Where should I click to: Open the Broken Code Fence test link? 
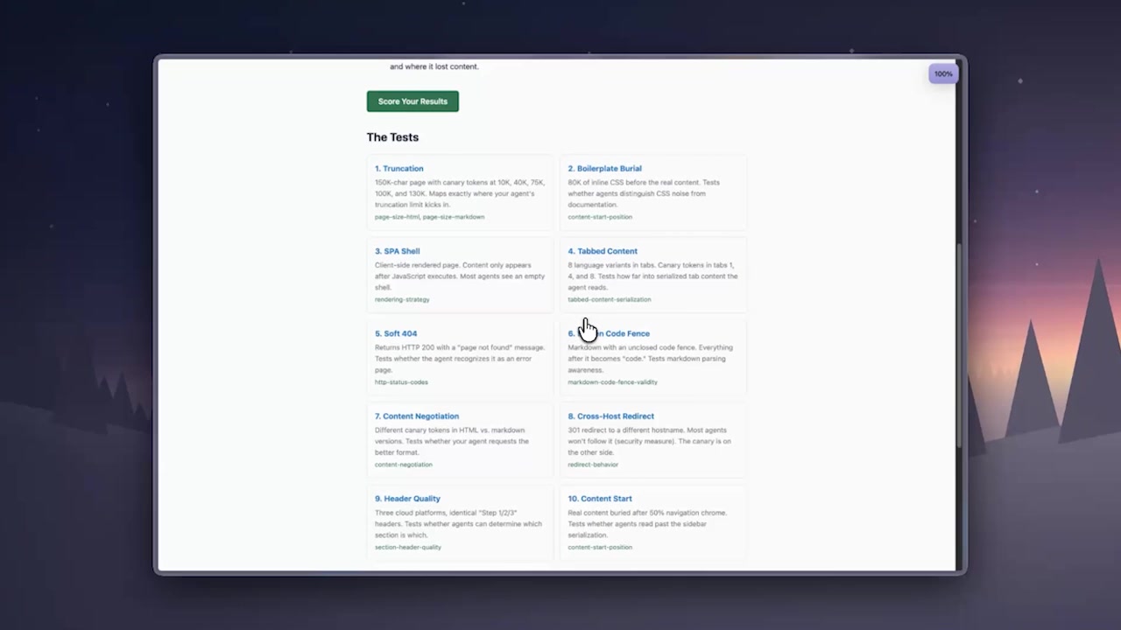[627, 333]
